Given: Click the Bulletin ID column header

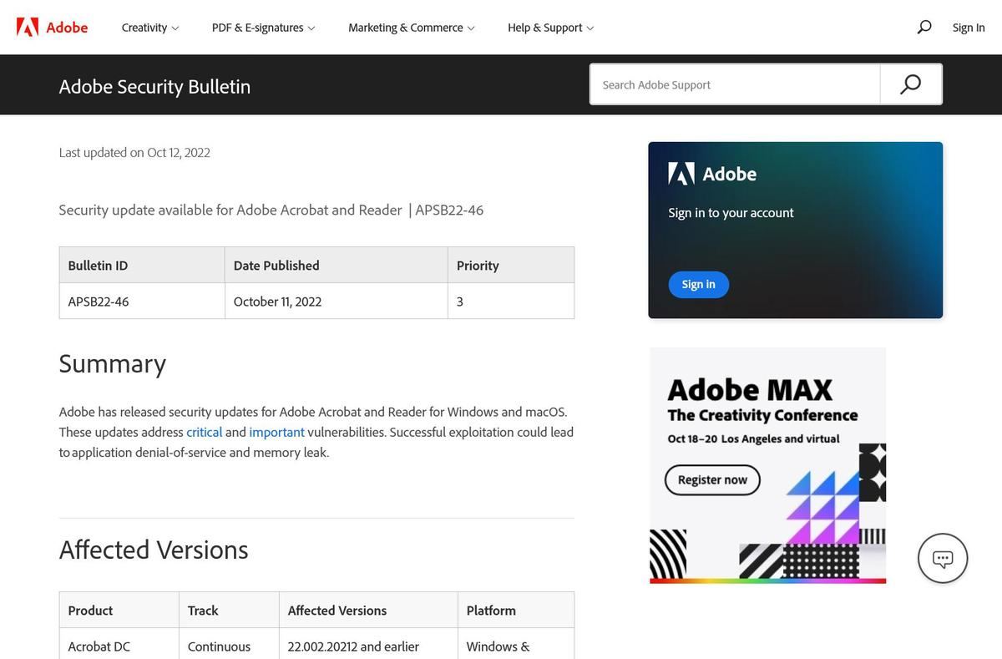Looking at the screenshot, I should [x=142, y=265].
